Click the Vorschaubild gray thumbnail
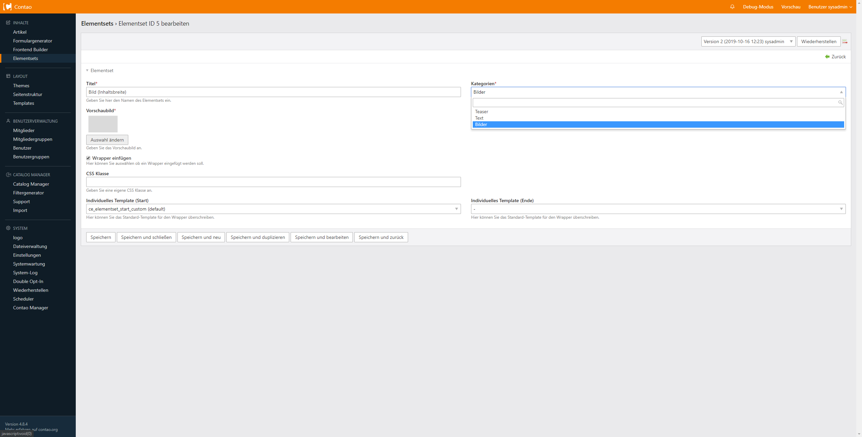This screenshot has width=862, height=437. (x=103, y=124)
